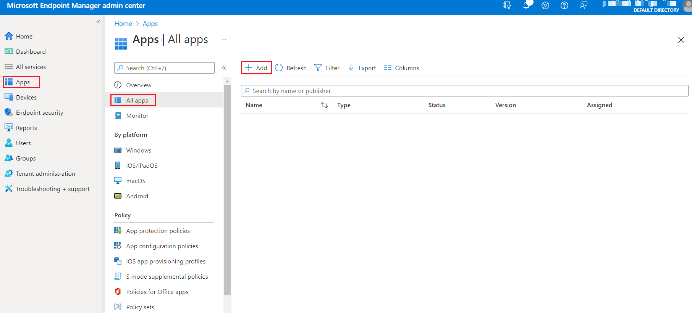Close the Apps blade

pyautogui.click(x=681, y=40)
